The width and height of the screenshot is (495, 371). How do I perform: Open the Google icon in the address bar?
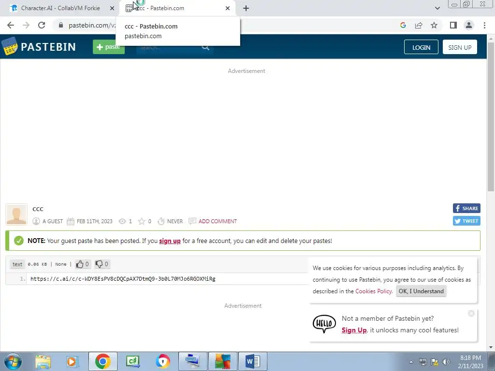pos(403,25)
